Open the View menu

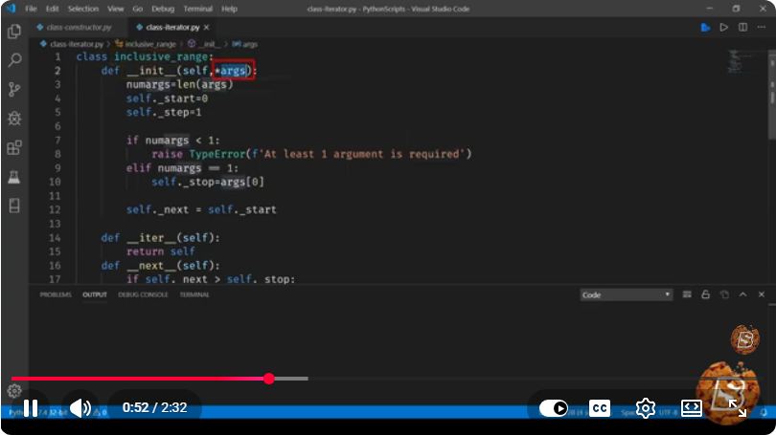116,9
